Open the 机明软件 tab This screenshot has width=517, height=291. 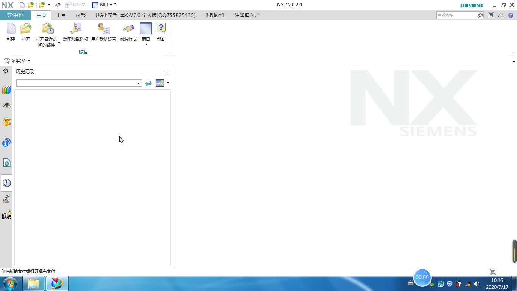(x=215, y=15)
